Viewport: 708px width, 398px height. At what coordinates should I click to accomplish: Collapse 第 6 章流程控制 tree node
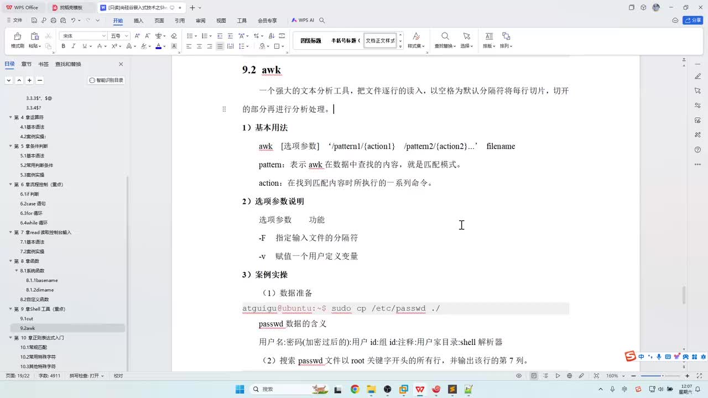pos(11,184)
